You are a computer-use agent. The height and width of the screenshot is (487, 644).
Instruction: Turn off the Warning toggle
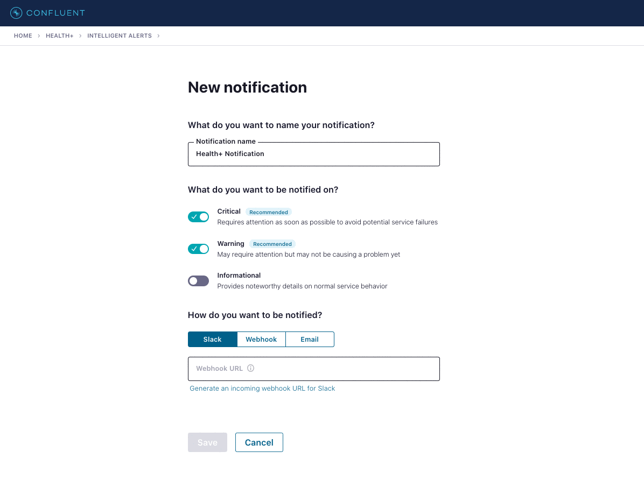click(x=198, y=249)
